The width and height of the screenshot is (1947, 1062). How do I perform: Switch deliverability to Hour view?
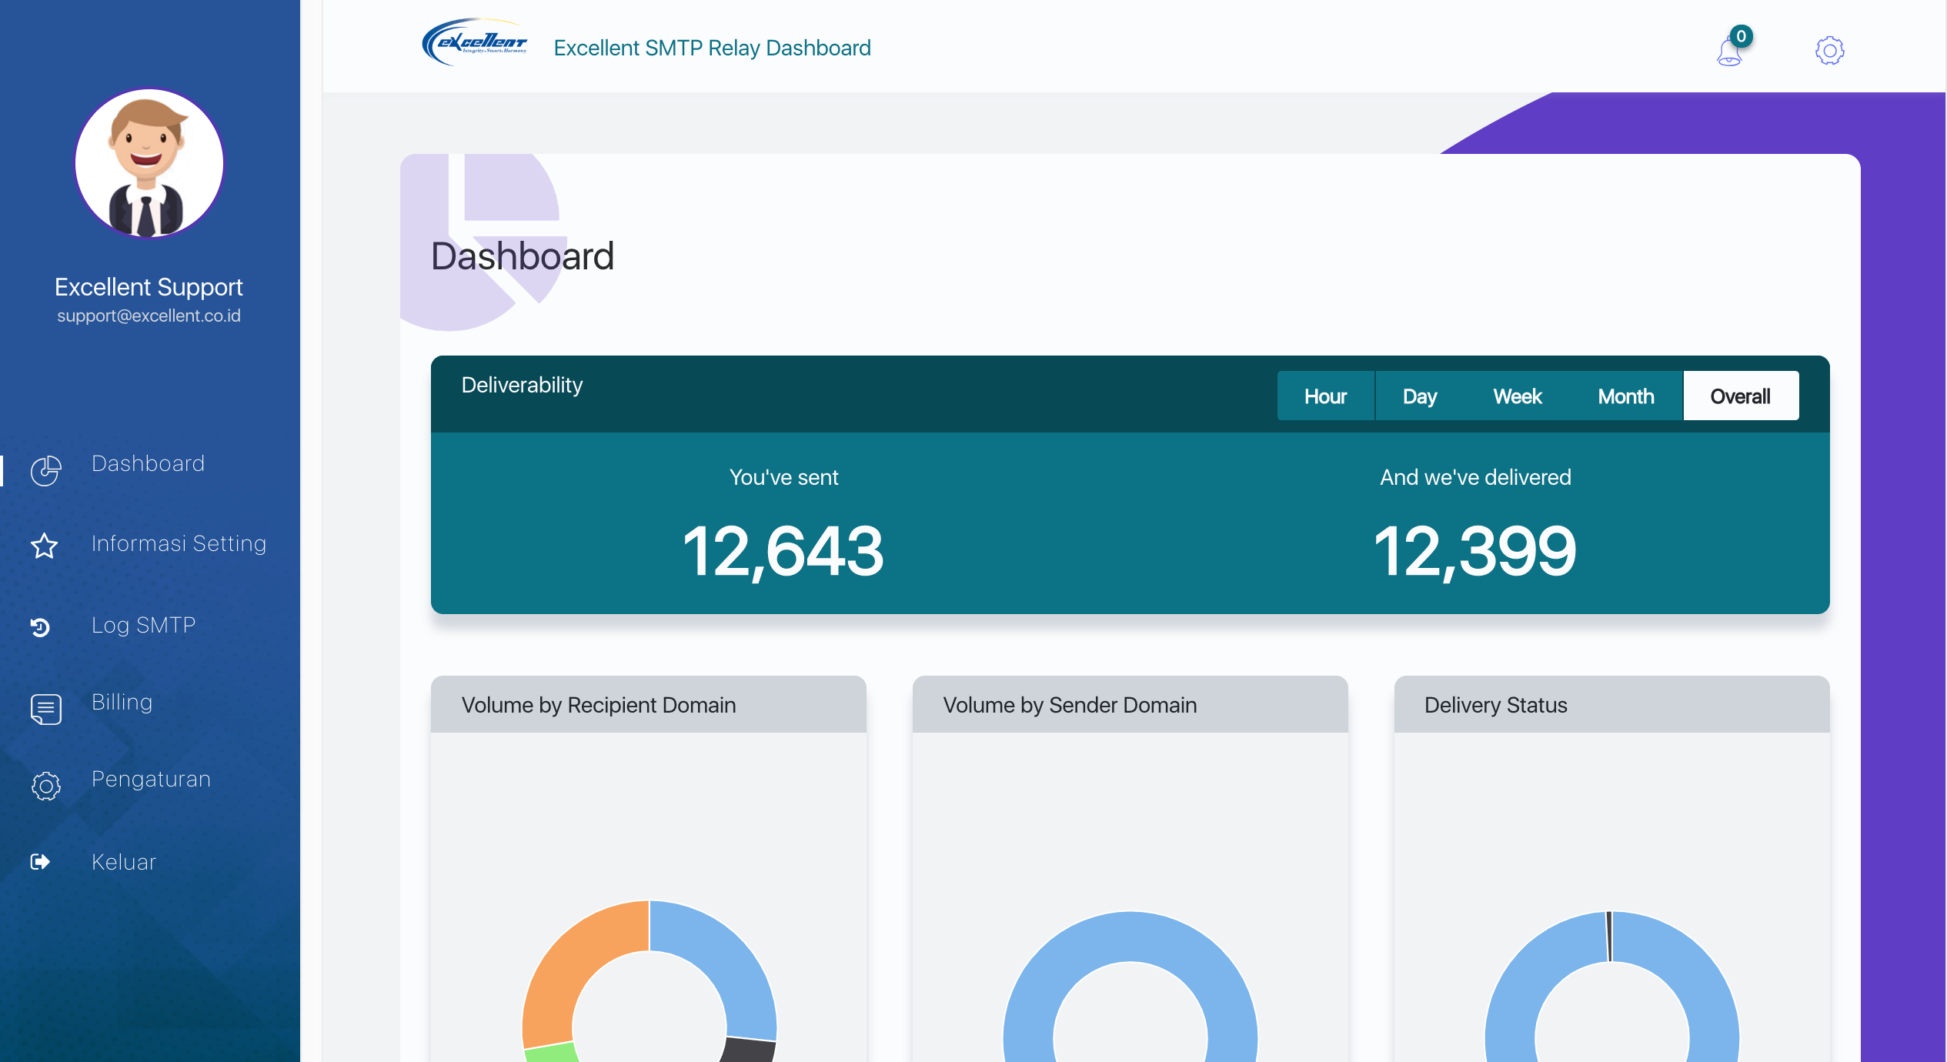click(1325, 396)
